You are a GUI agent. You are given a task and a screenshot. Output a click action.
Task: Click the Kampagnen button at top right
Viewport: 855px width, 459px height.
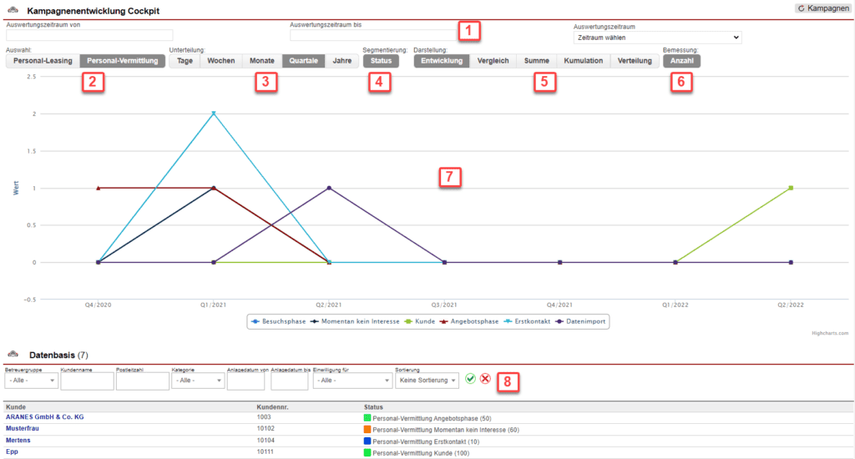[x=823, y=8]
